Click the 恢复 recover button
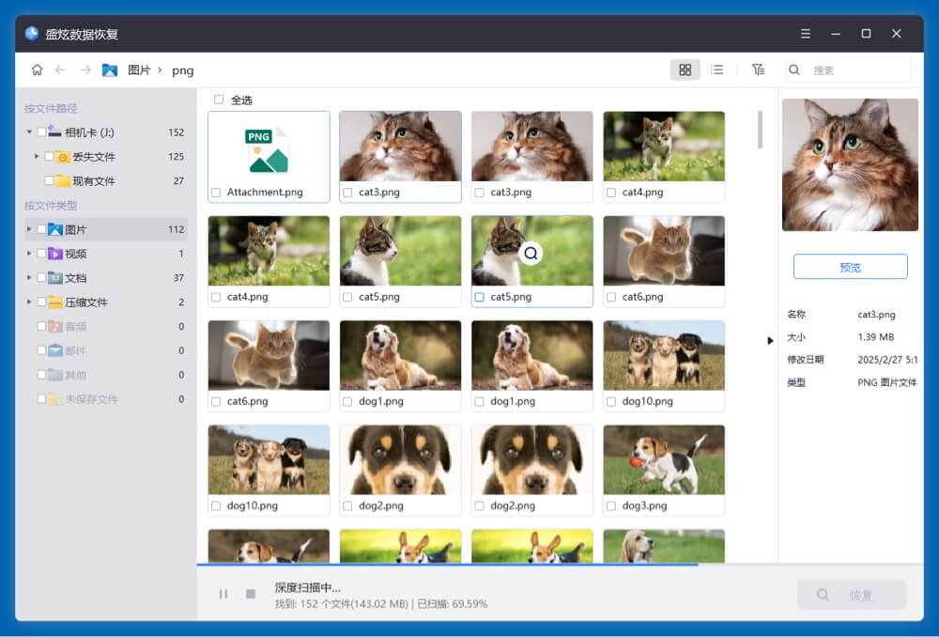The image size is (939, 637). tap(851, 595)
